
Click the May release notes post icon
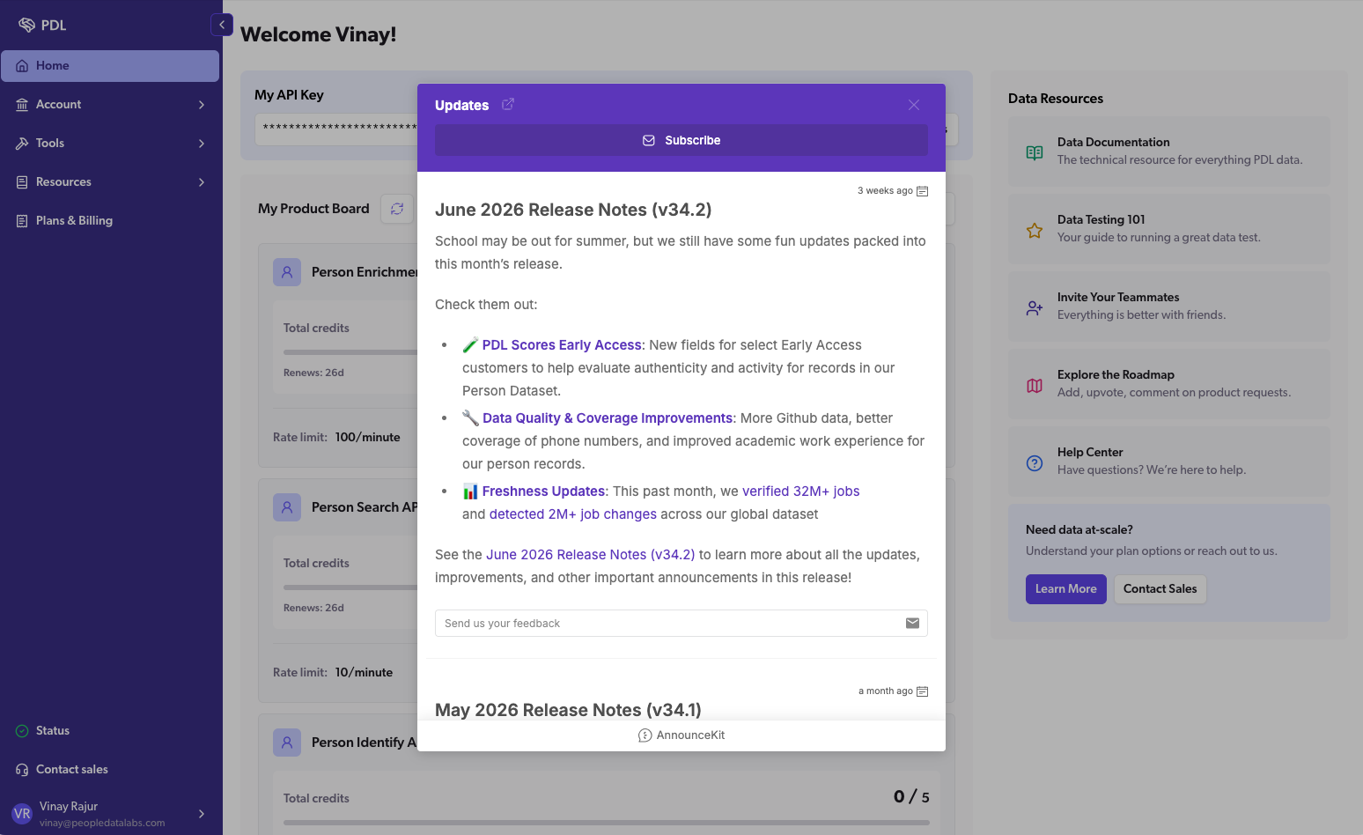point(923,691)
